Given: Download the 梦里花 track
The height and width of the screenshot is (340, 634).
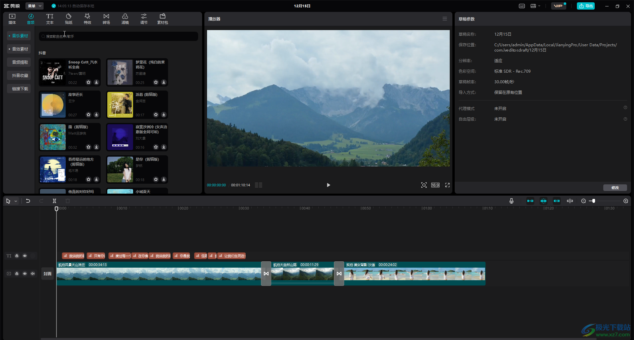Looking at the screenshot, I should 164,82.
